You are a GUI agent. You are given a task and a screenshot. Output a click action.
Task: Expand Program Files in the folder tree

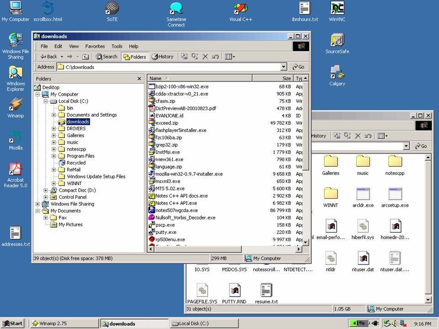click(x=54, y=156)
